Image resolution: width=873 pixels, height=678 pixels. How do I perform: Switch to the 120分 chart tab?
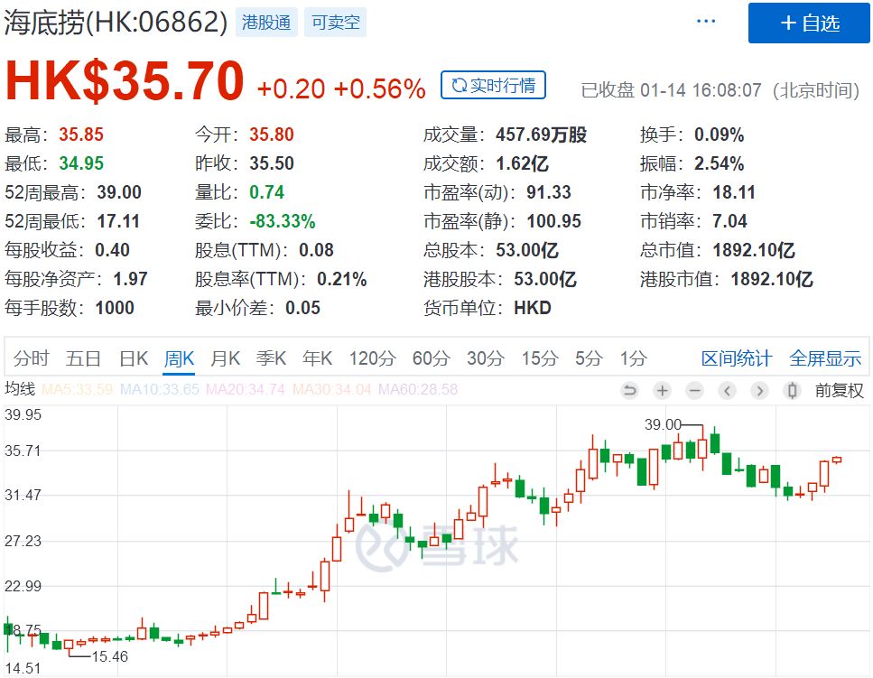click(372, 358)
